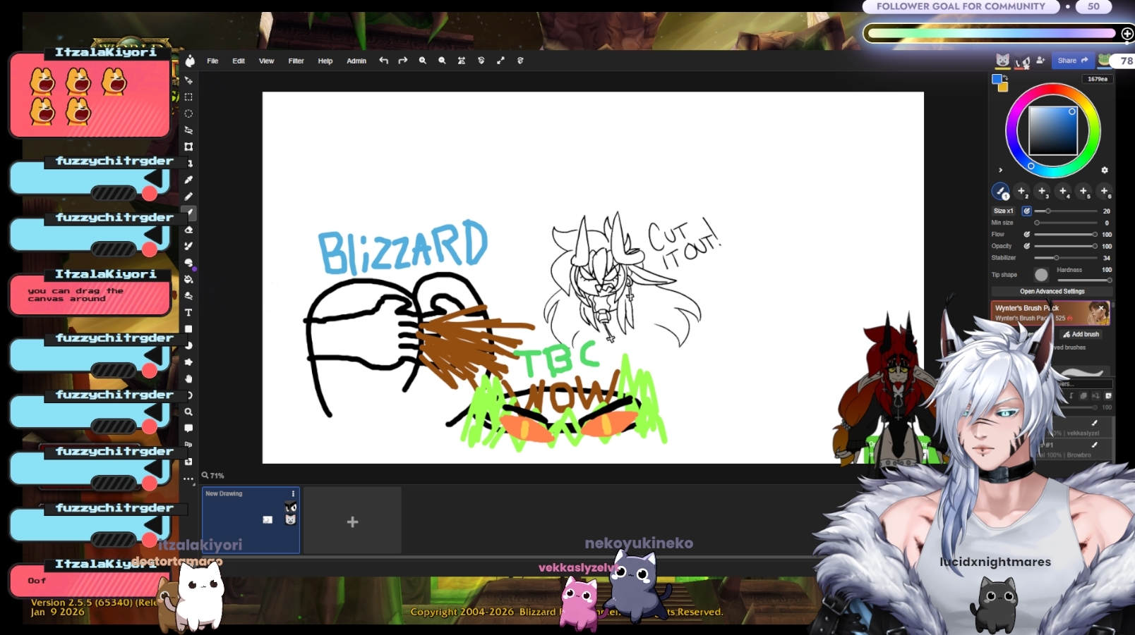Close the Wynter's Brush Pack banner
Image resolution: width=1135 pixels, height=635 pixels.
tap(1101, 308)
